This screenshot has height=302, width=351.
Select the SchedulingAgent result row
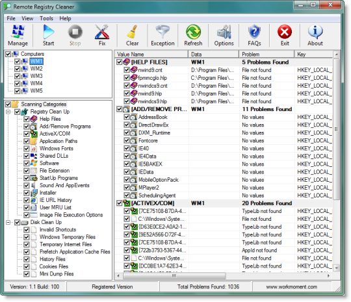coord(224,195)
